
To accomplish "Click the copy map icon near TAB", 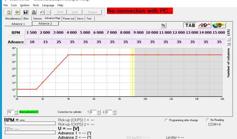I will click(x=163, y=25).
